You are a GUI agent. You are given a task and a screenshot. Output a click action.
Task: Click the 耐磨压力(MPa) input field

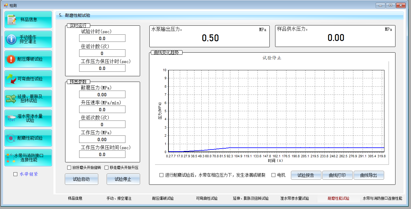pos(102,94)
